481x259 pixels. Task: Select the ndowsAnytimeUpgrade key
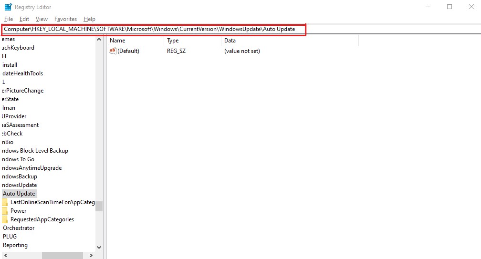[x=31, y=168]
